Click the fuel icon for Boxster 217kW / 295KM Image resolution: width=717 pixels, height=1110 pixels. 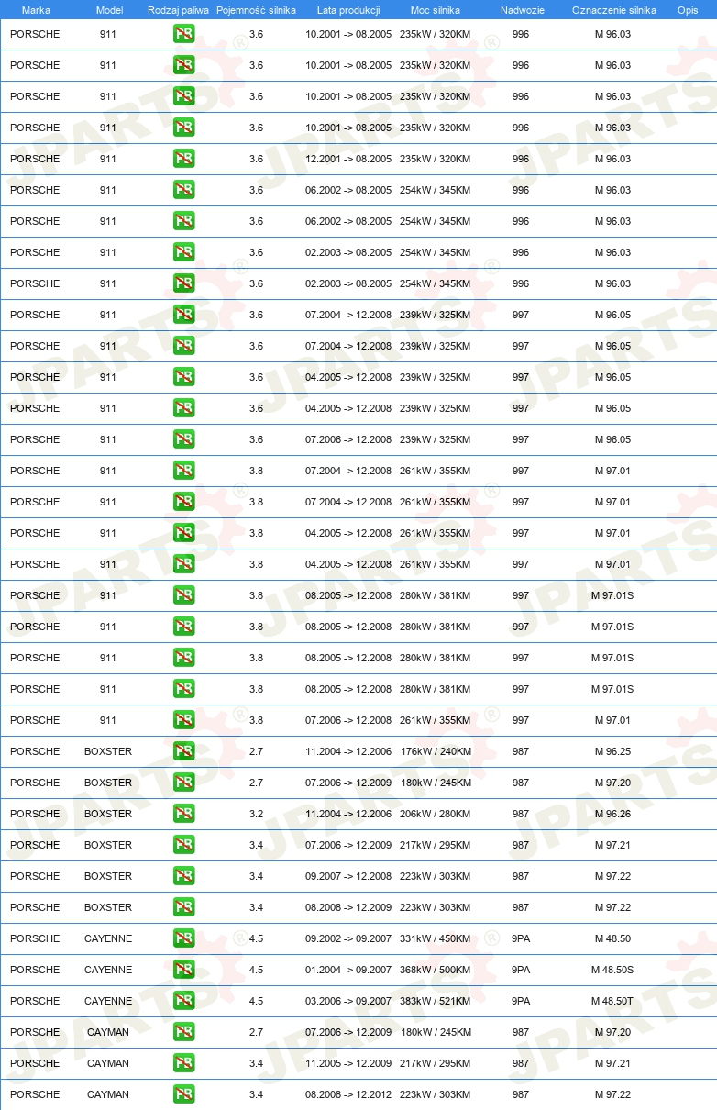click(183, 845)
